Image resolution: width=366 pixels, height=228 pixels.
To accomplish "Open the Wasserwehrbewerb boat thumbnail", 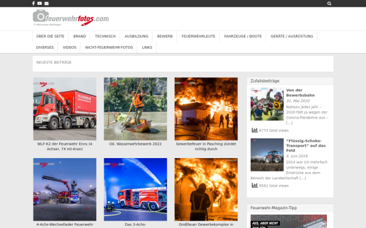I will tap(135, 109).
